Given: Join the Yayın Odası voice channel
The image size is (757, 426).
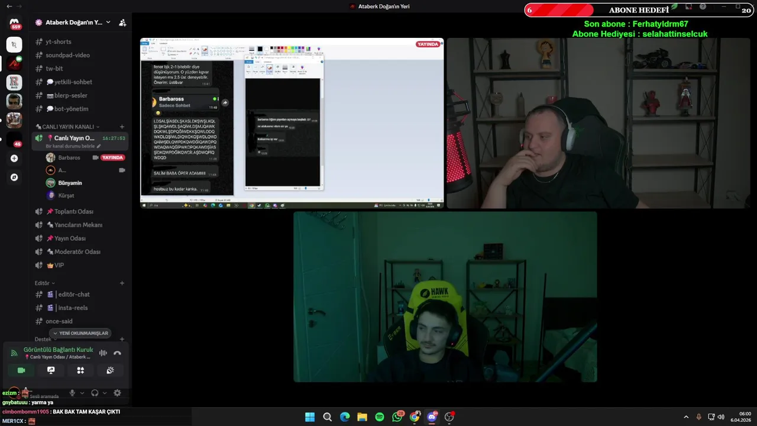Looking at the screenshot, I should pyautogui.click(x=80, y=238).
